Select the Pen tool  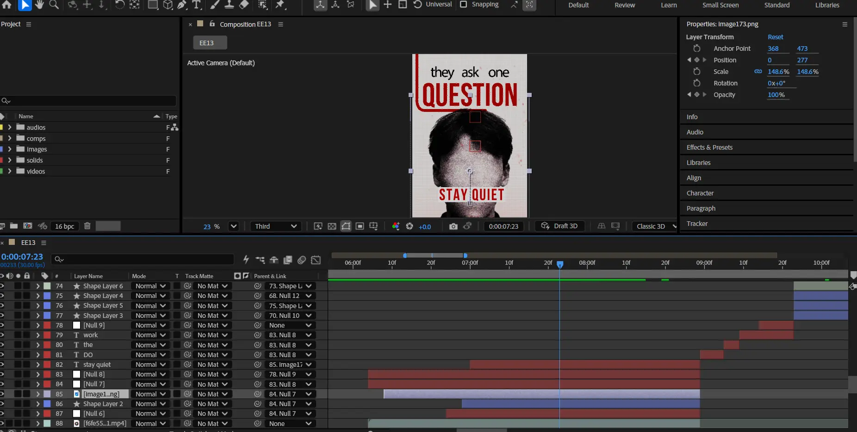point(182,5)
